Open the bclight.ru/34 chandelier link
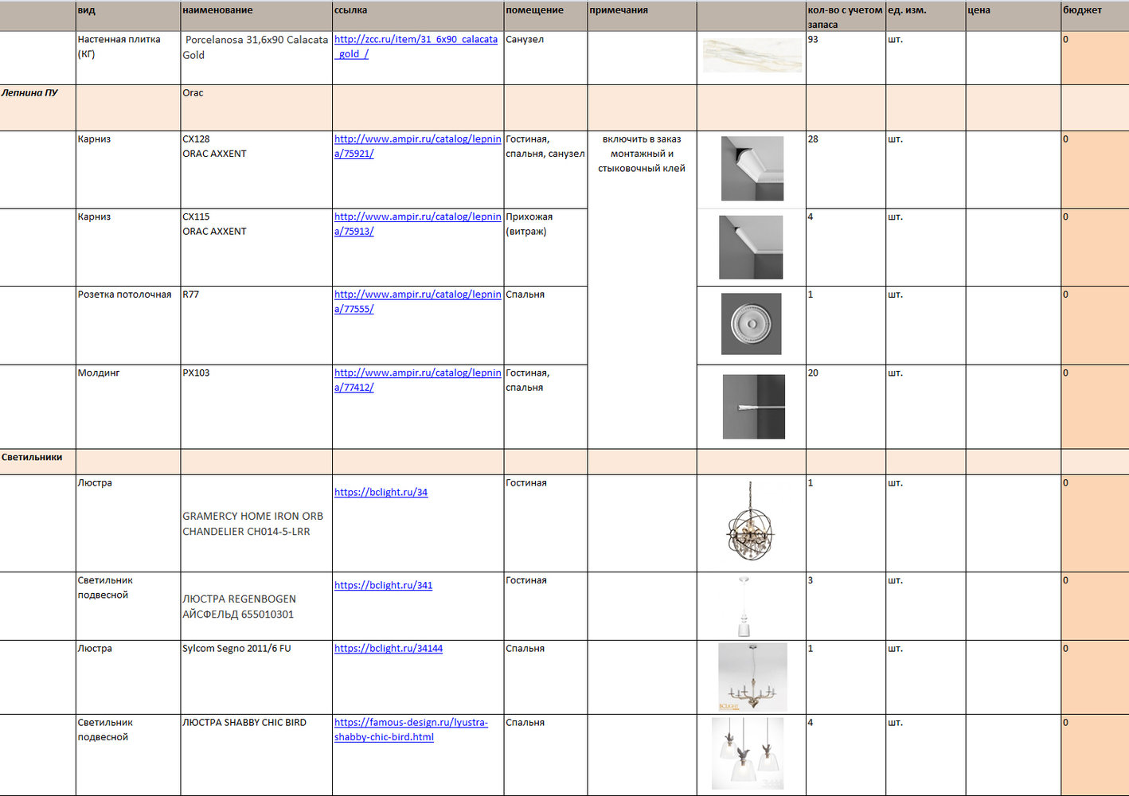This screenshot has height=796, width=1129. point(381,493)
